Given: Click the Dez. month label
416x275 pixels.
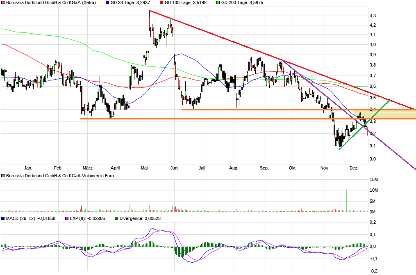Looking at the screenshot, I should coord(354,168).
